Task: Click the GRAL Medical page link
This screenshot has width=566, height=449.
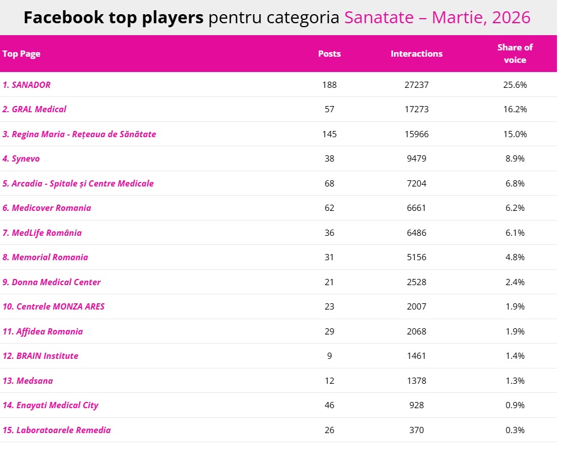Action: click(x=39, y=109)
